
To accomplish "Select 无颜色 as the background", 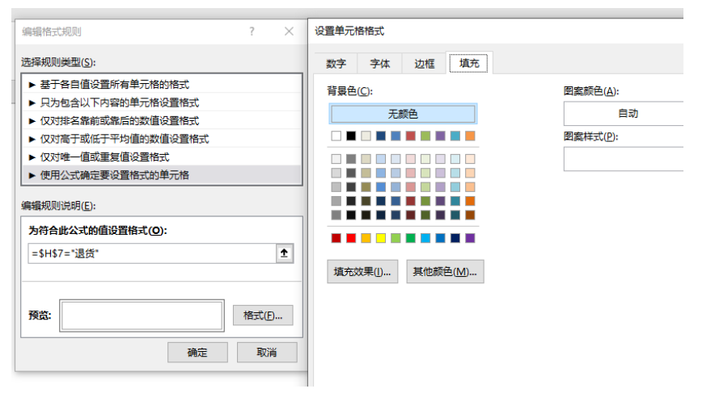I will click(403, 114).
